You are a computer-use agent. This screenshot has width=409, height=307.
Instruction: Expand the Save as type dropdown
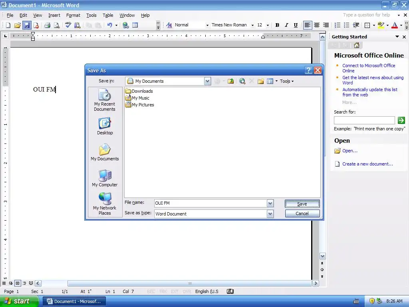(x=270, y=214)
